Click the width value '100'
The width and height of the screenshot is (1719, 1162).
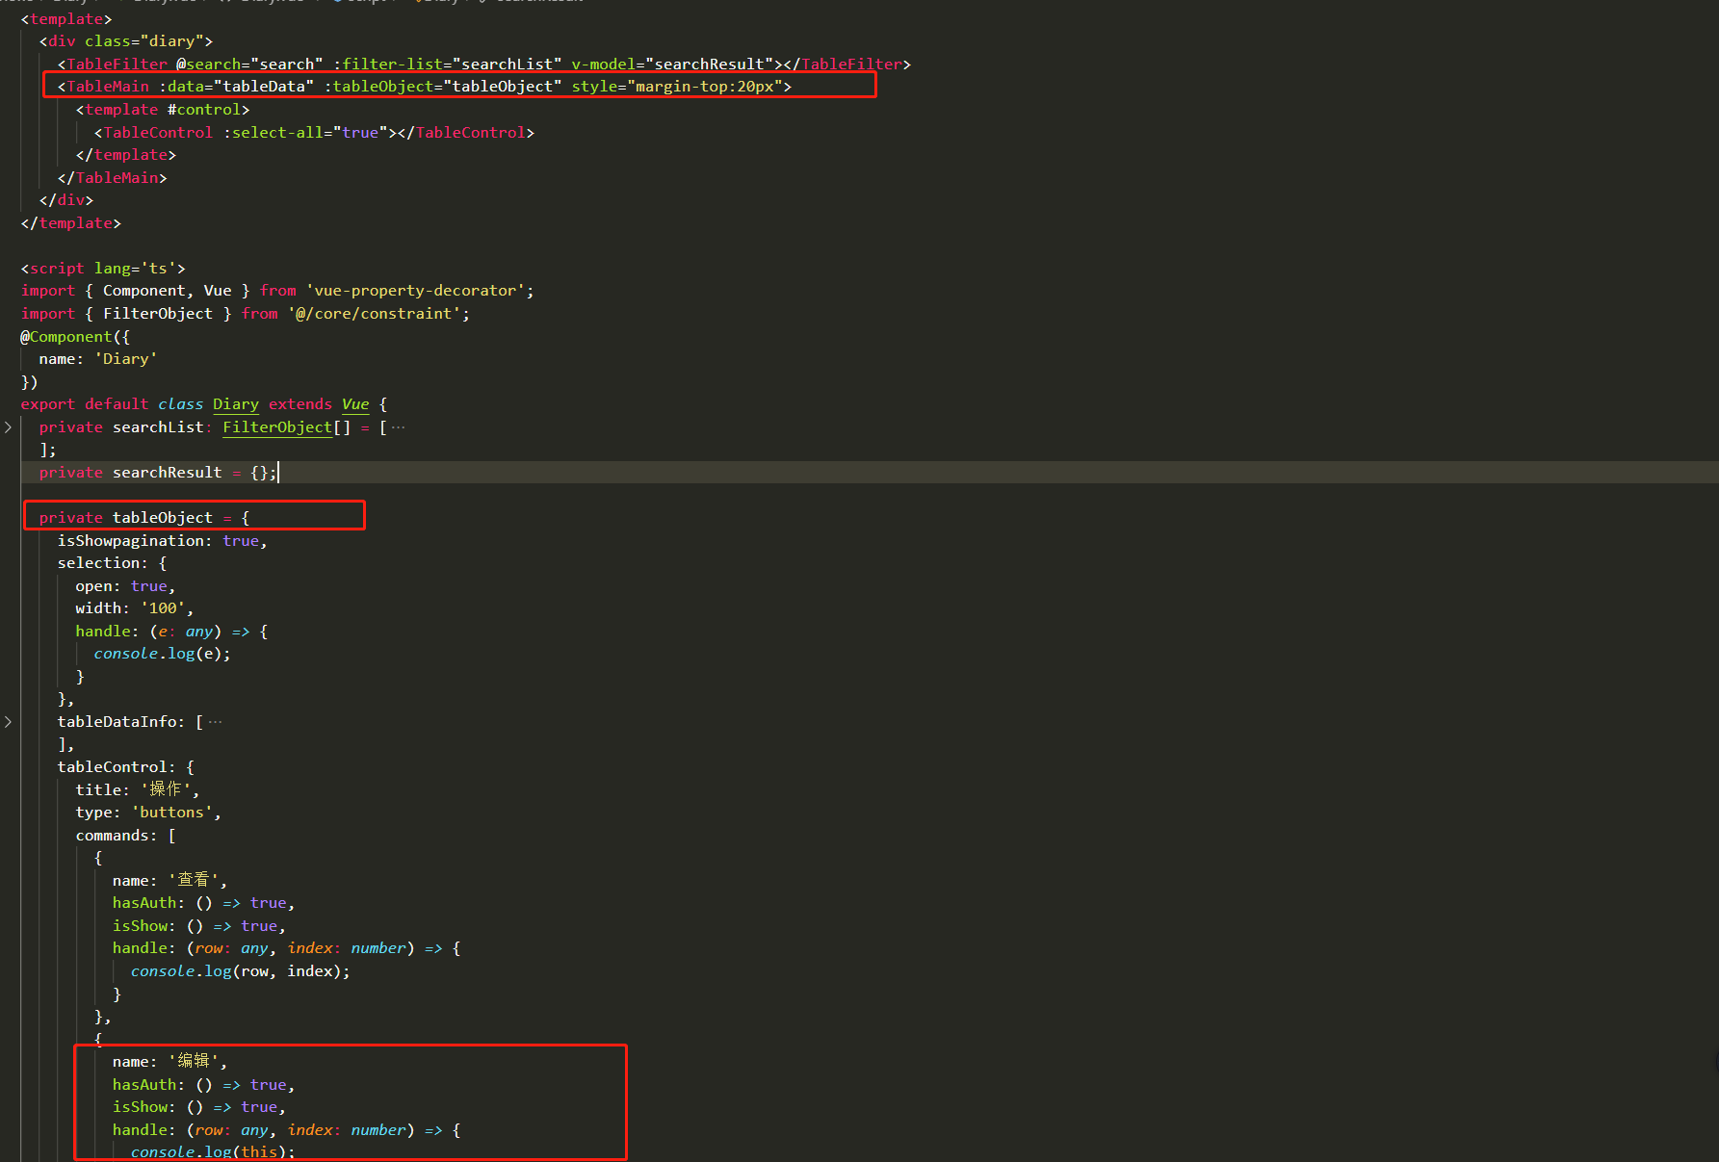(x=163, y=608)
